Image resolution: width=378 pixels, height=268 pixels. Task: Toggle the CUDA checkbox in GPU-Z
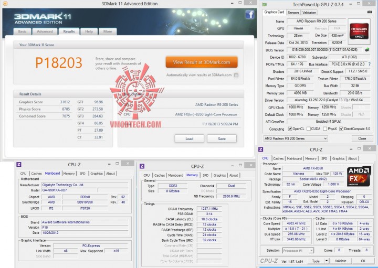click(x=309, y=129)
